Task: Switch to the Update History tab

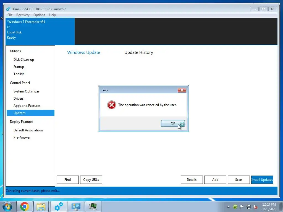Action: coord(139,52)
